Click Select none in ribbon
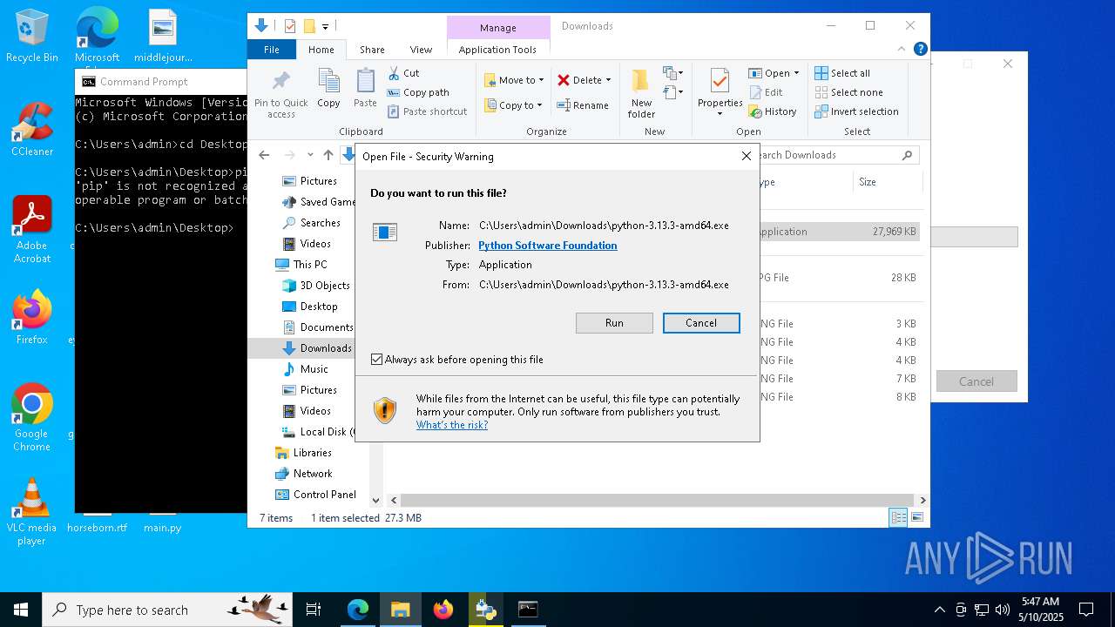The width and height of the screenshot is (1115, 627). click(848, 92)
